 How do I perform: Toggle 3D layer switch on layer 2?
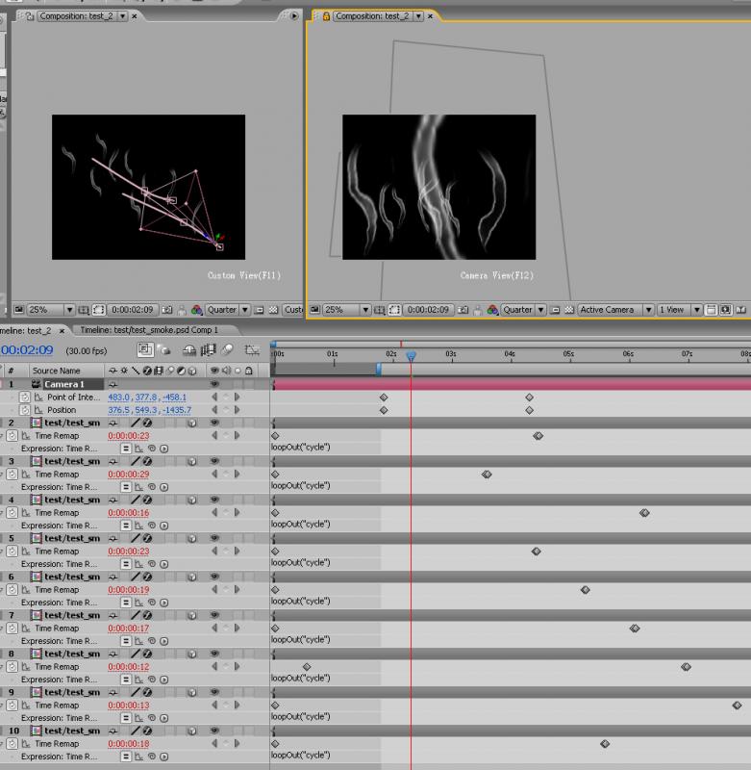pos(191,423)
